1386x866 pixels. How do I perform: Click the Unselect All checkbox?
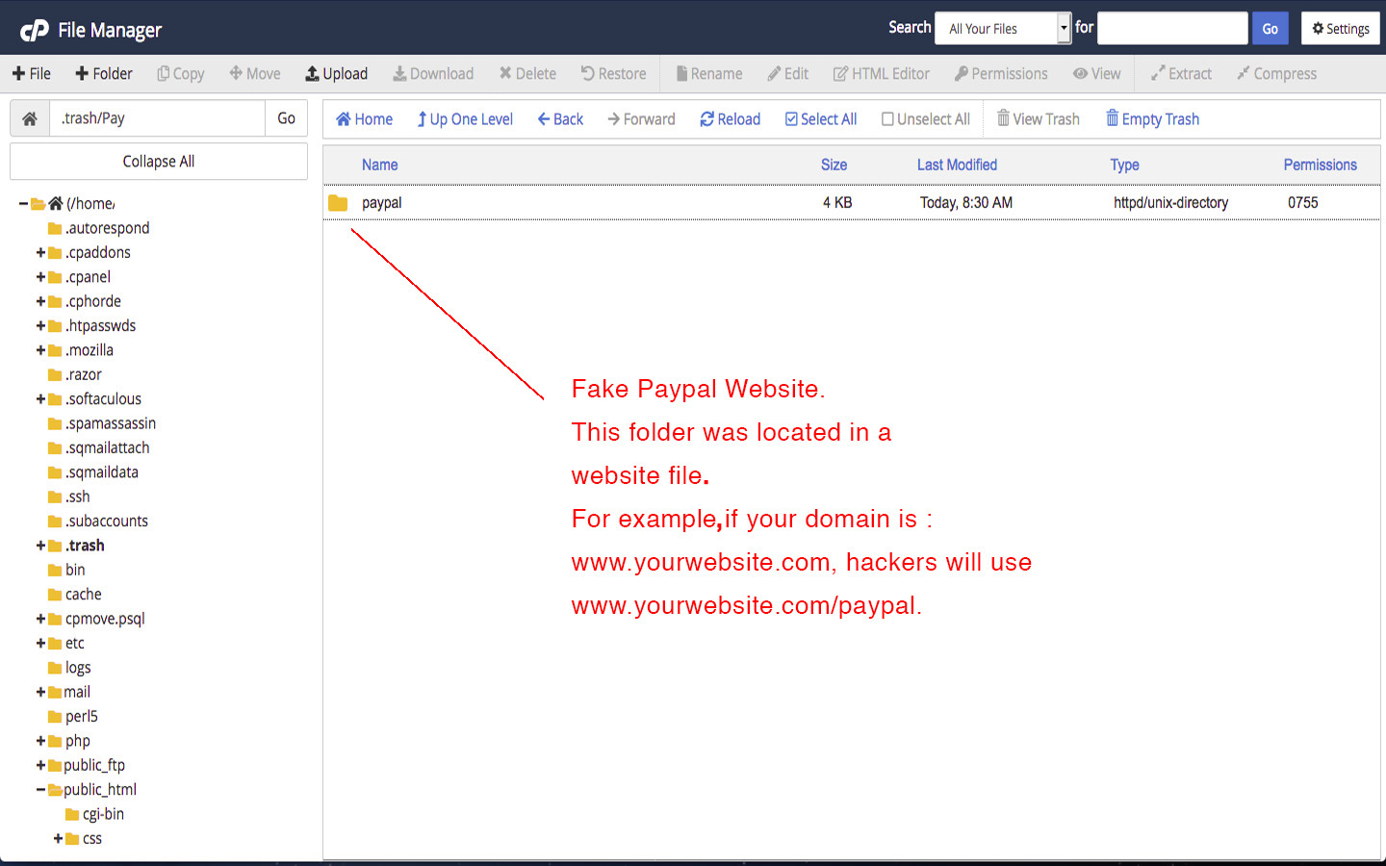coord(925,119)
